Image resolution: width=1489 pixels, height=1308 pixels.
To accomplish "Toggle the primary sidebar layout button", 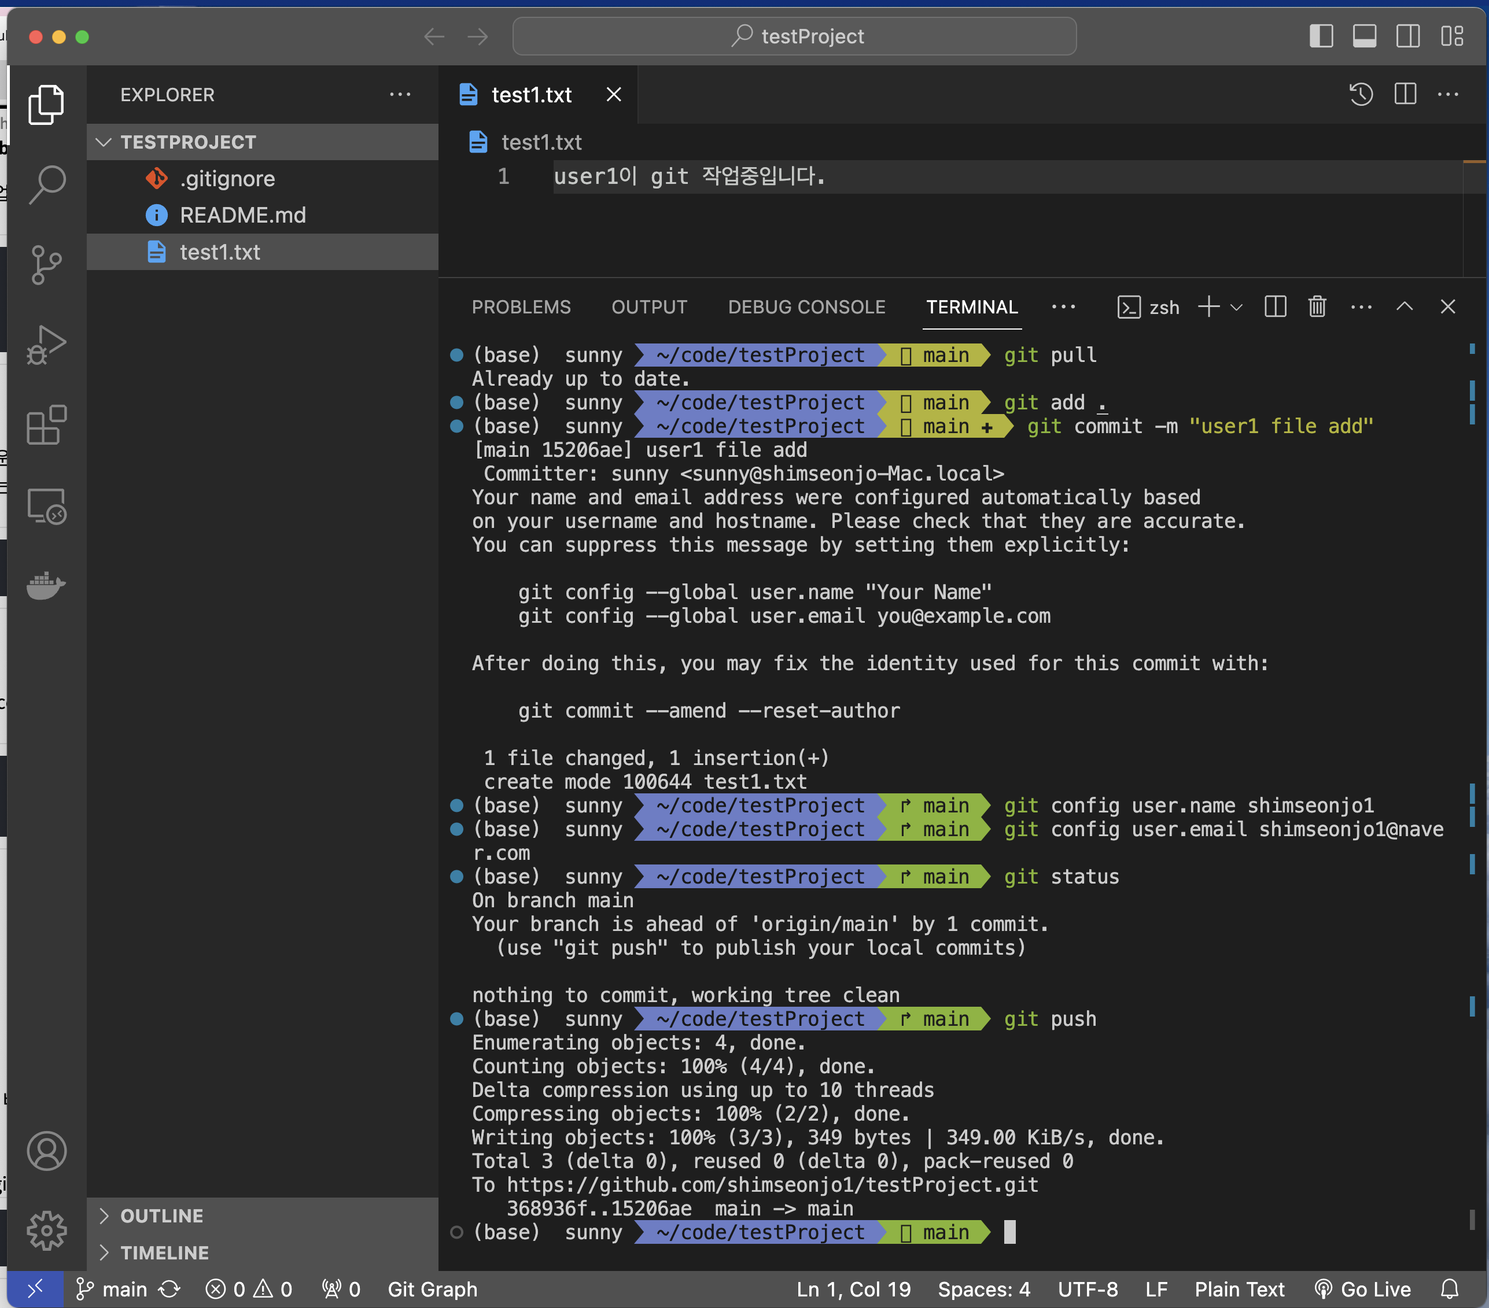I will (x=1321, y=36).
